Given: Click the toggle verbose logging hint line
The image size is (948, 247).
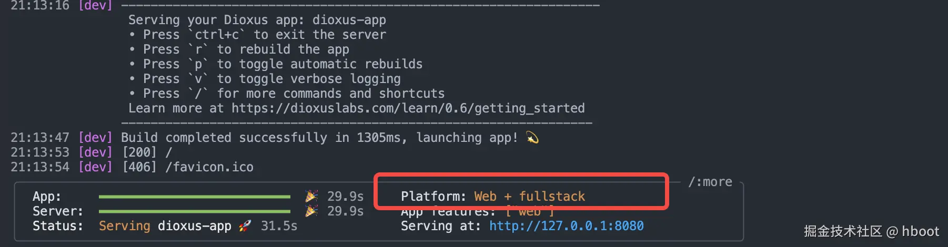Looking at the screenshot, I should coord(272,79).
